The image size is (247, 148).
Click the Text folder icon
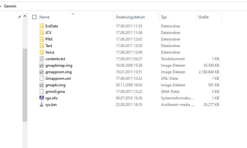42,46
